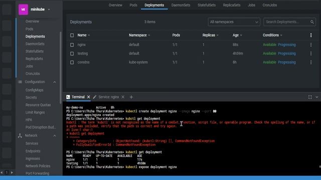321x180 pixels.
Task: Open the coredns deployment row name
Action: (x=83, y=62)
